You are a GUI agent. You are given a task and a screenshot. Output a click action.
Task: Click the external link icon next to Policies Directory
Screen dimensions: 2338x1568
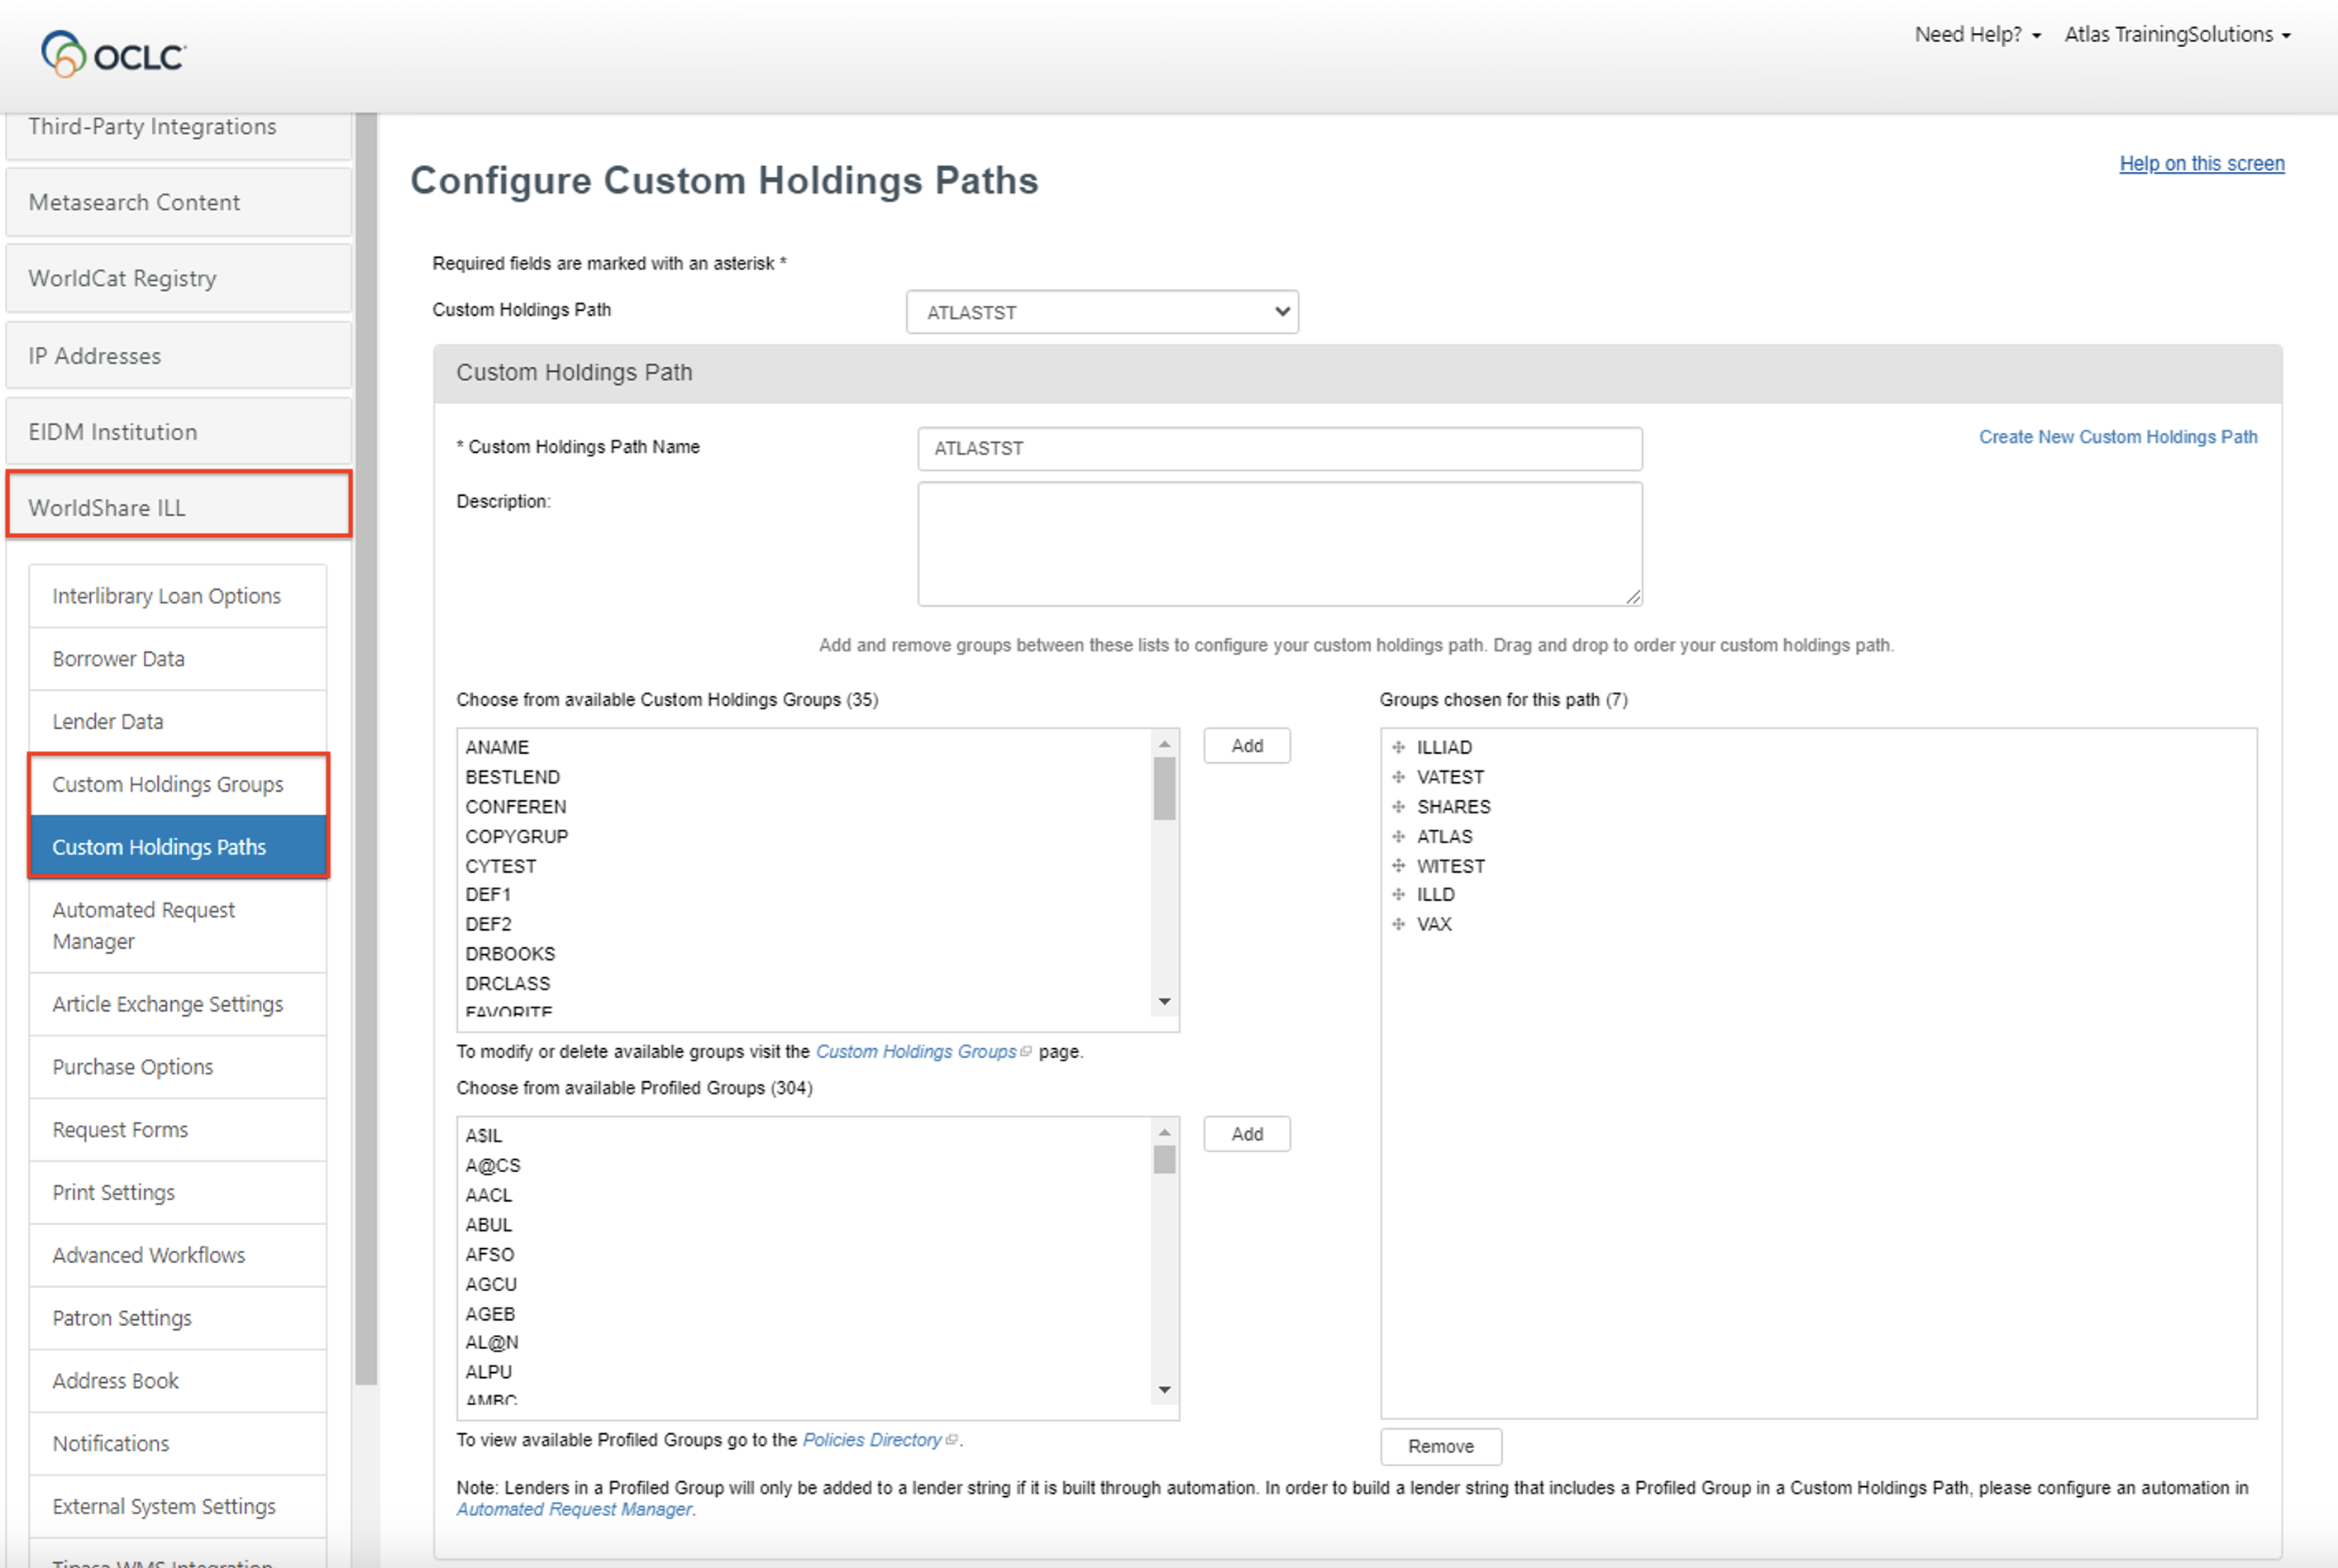pyautogui.click(x=953, y=1440)
